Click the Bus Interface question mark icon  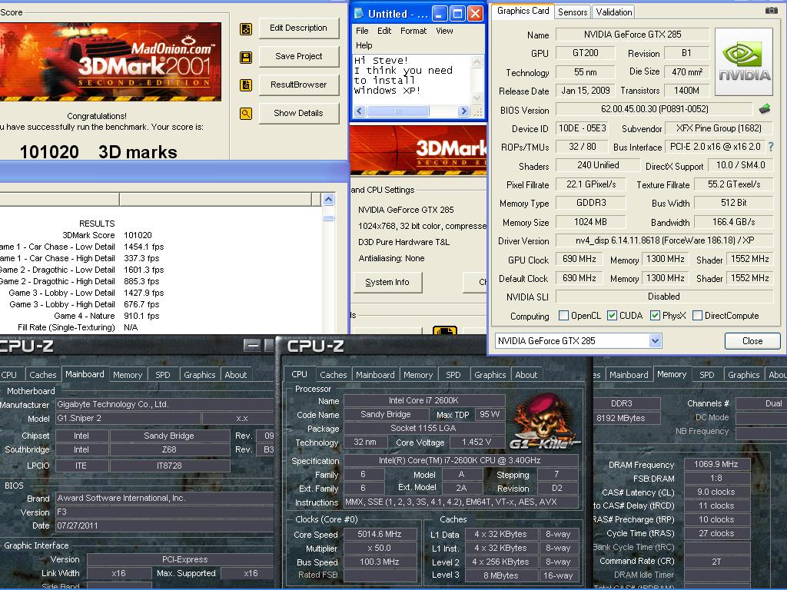770,147
